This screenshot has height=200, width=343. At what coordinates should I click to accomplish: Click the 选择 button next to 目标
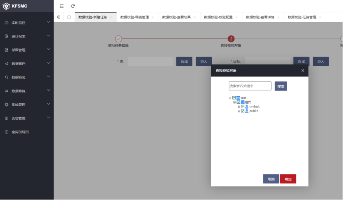301,62
